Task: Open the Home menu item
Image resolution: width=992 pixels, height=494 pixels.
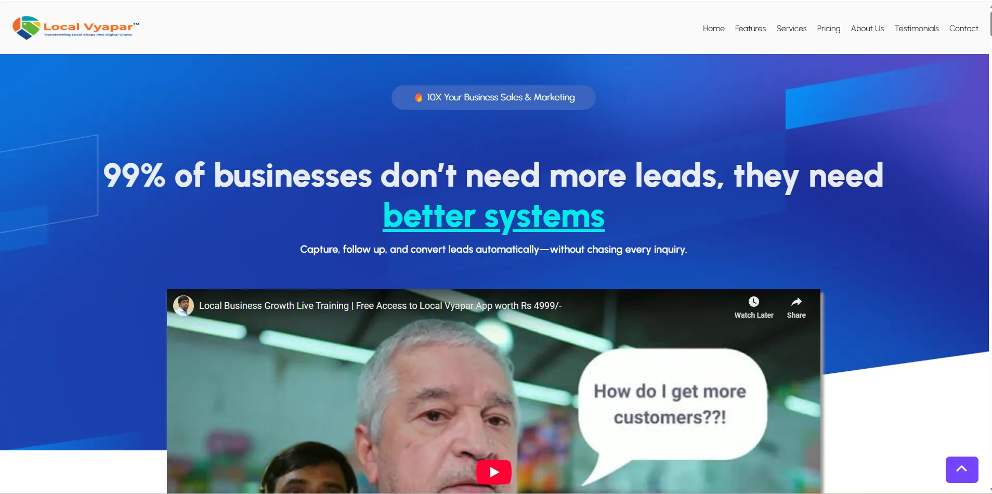Action: pos(713,29)
